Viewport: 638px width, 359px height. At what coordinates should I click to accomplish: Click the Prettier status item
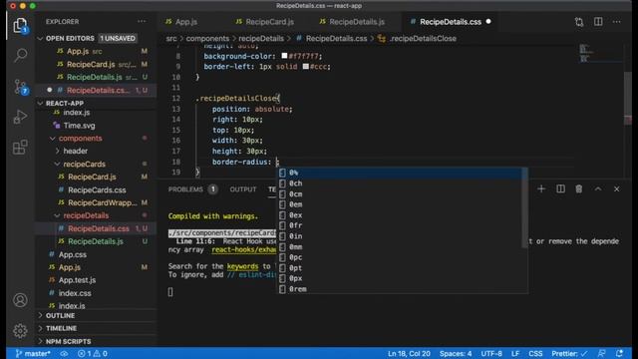point(569,353)
